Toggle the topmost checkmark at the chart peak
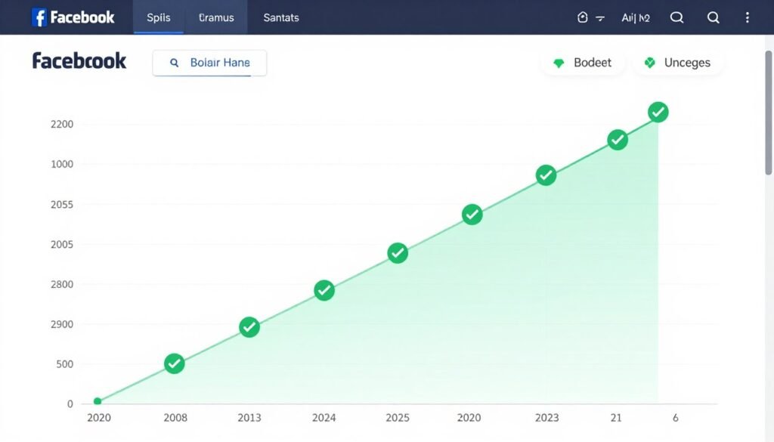 pyautogui.click(x=658, y=111)
